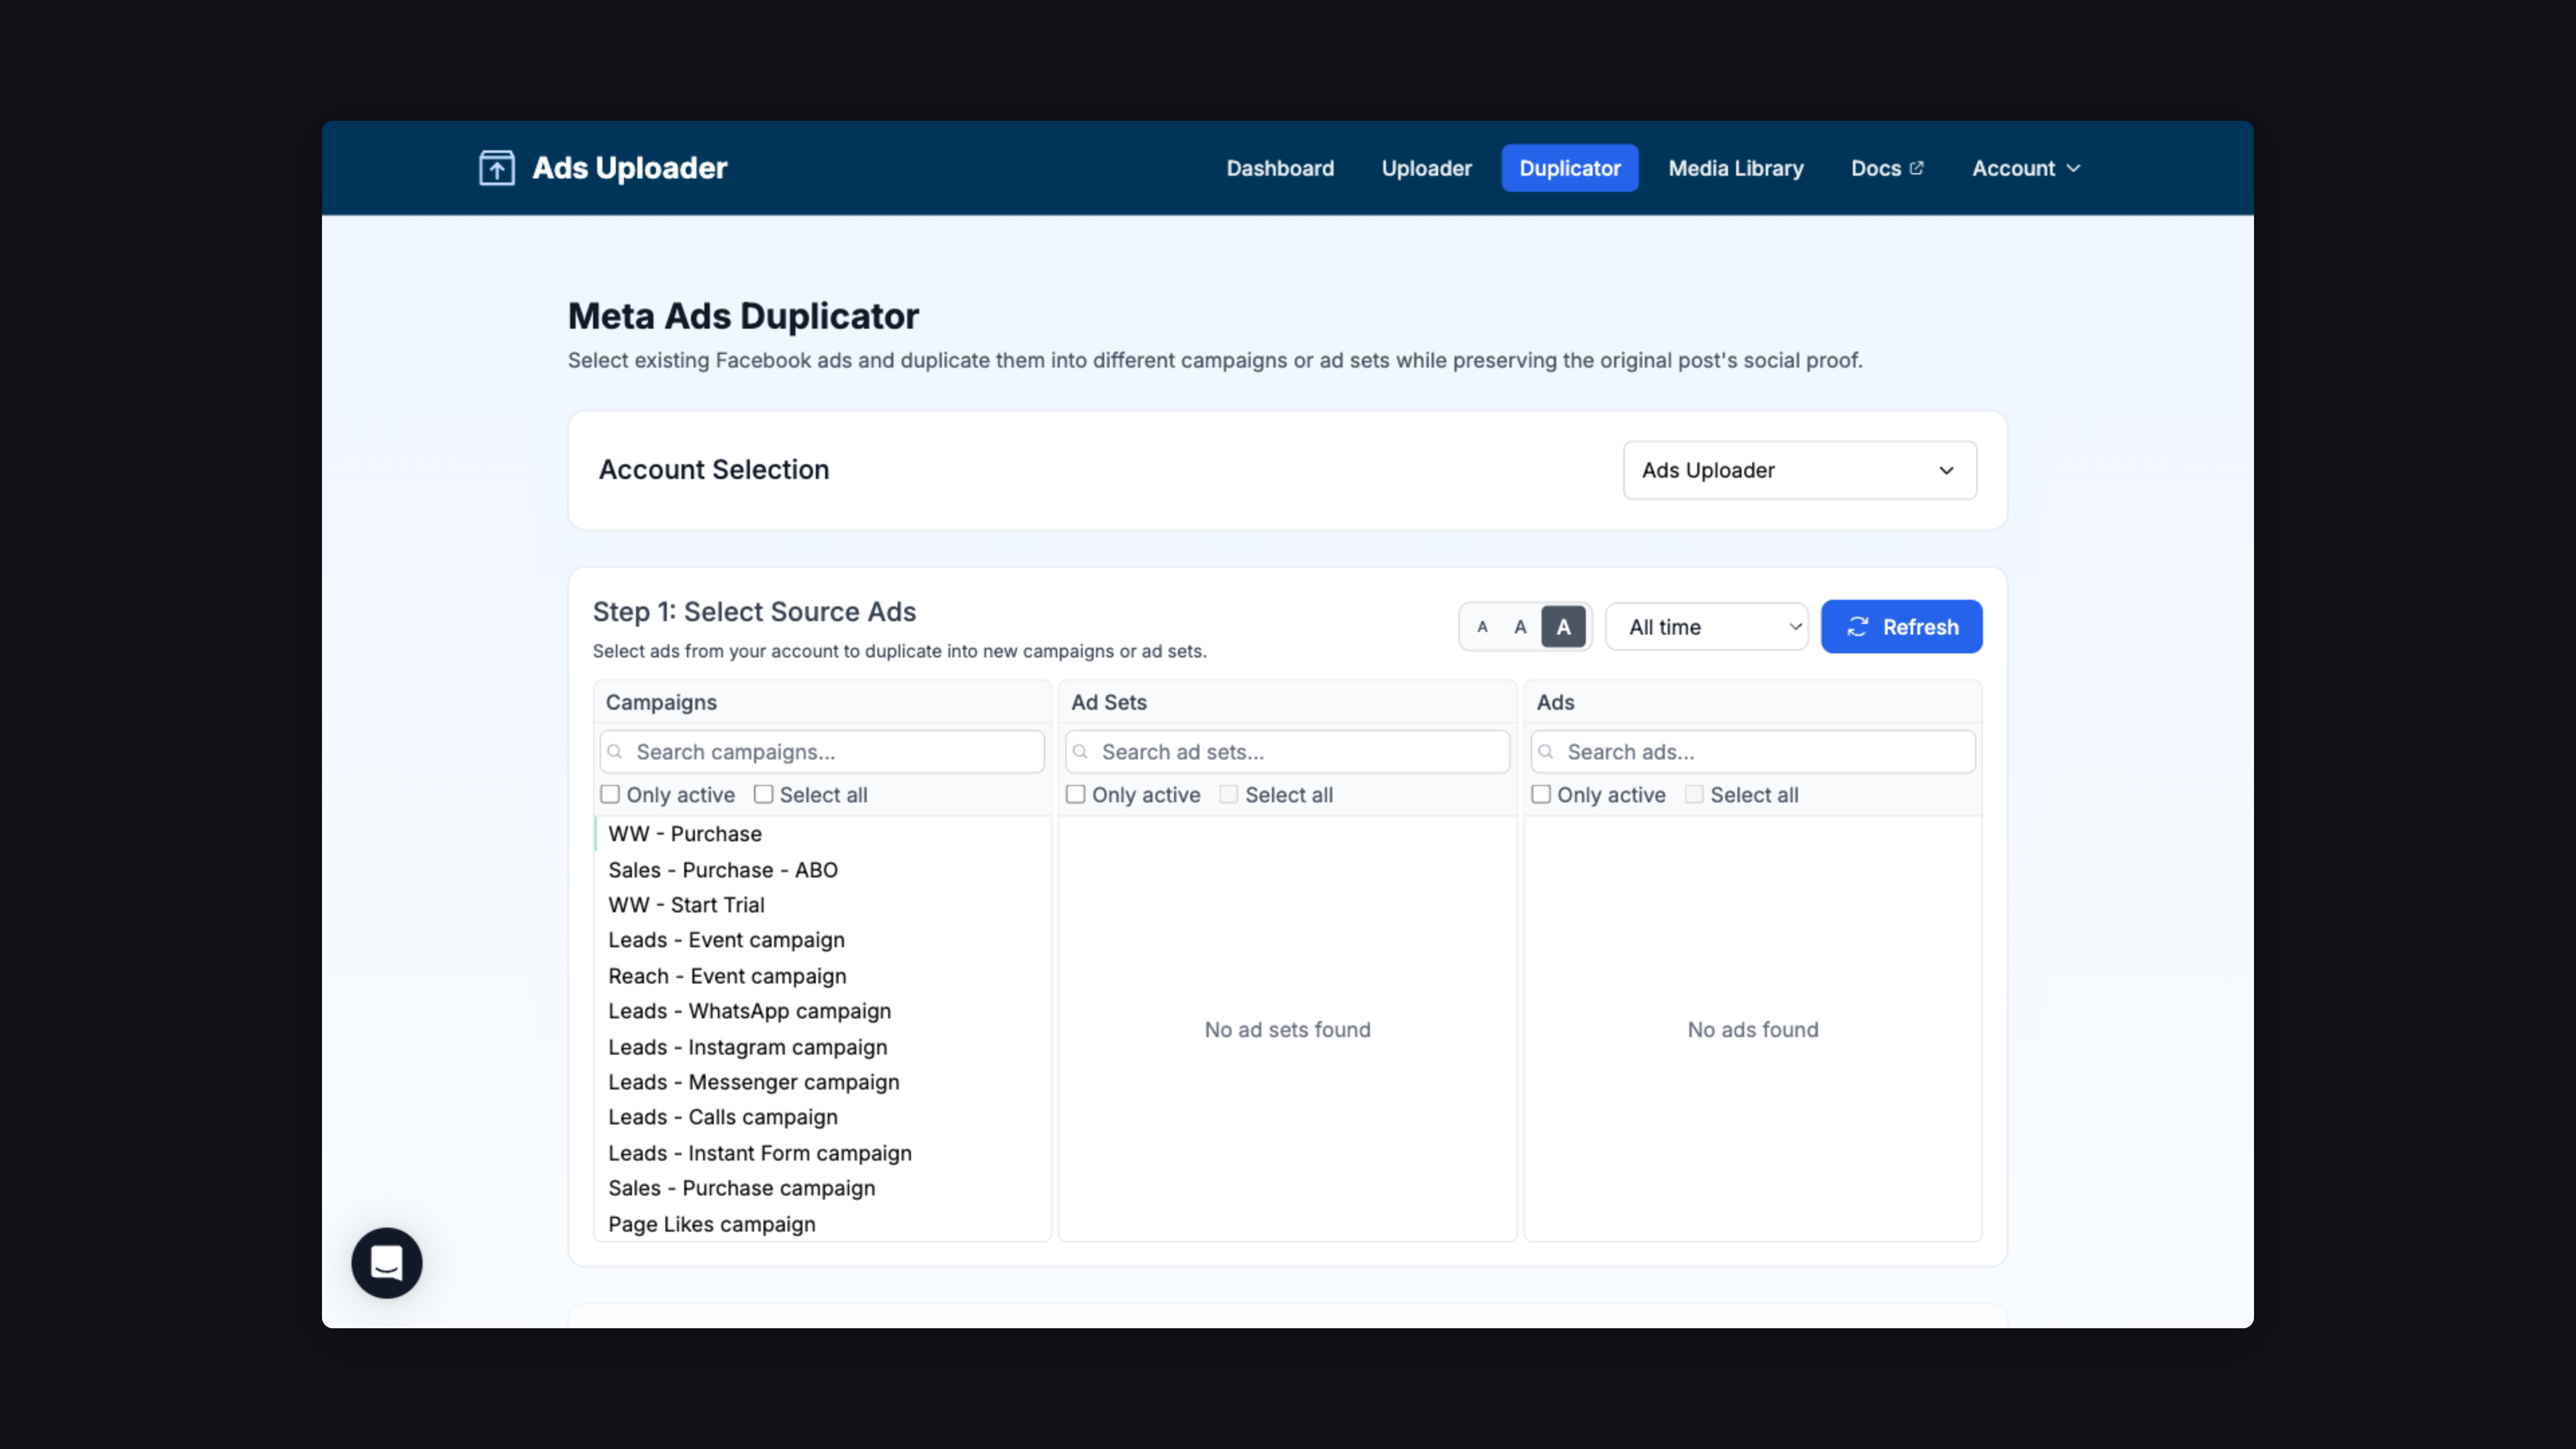Click the Refresh button

coord(1901,627)
